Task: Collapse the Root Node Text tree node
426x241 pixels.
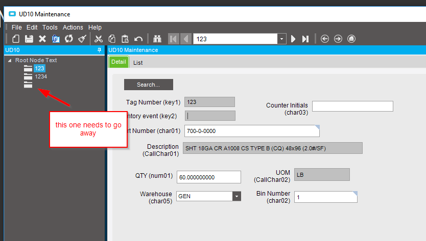Action: pos(10,61)
